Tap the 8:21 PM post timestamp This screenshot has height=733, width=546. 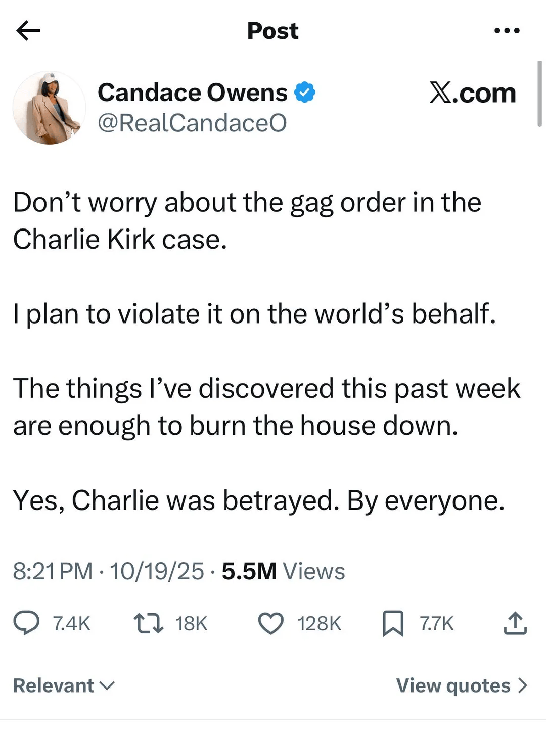tap(53, 571)
